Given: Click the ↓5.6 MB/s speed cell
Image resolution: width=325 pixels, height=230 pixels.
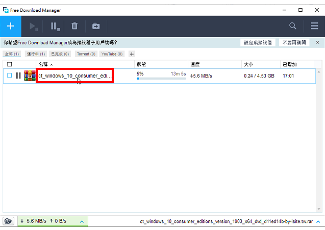Looking at the screenshot, I should click(201, 76).
